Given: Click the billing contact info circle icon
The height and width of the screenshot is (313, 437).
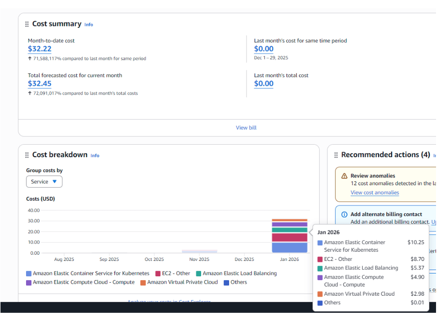Looking at the screenshot, I should pos(344,214).
